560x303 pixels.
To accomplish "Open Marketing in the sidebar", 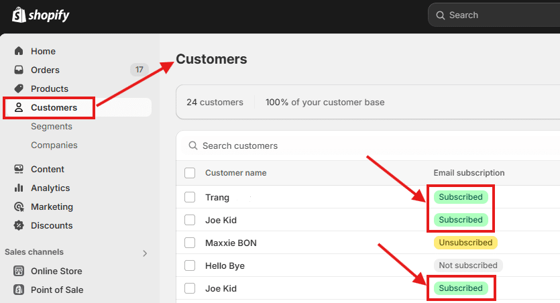I will (x=52, y=206).
